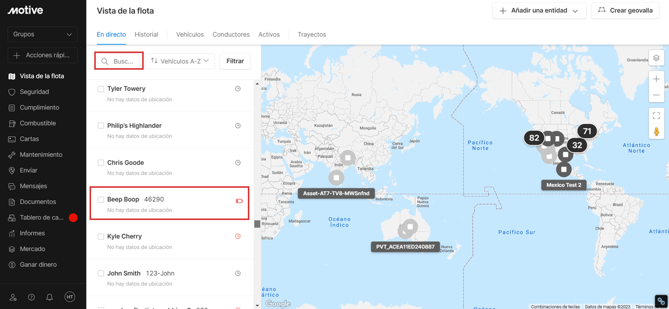Open Documentos sidebar icon
This screenshot has height=309, width=669.
[12, 202]
